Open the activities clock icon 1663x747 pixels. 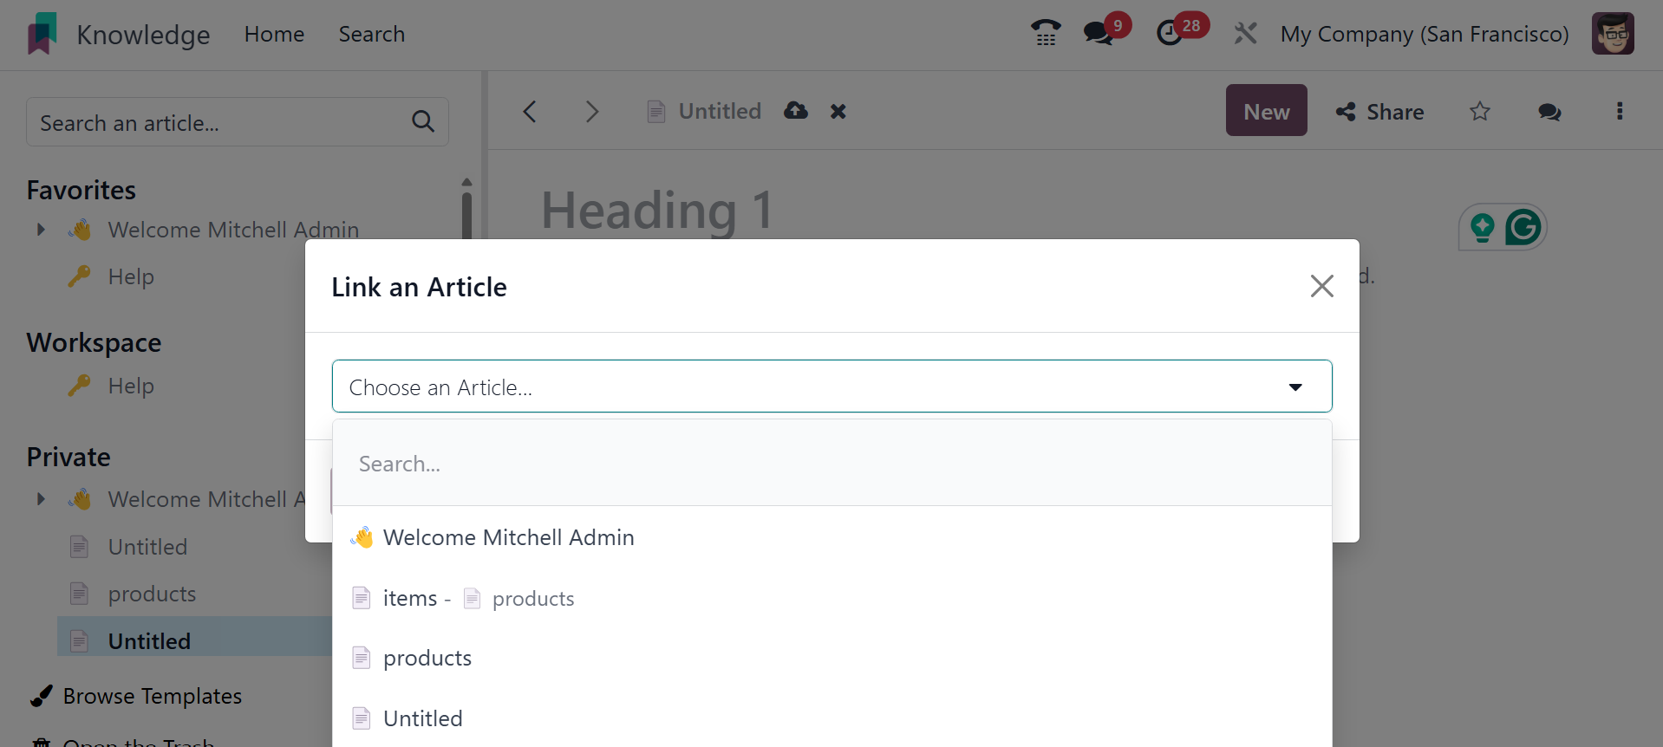tap(1170, 34)
